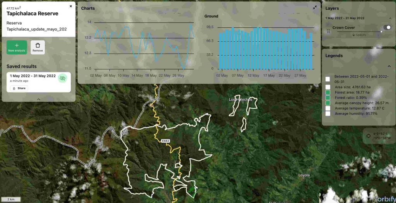The image size is (396, 203).
Task: Click the Average humidity white swatch
Action: click(328, 113)
